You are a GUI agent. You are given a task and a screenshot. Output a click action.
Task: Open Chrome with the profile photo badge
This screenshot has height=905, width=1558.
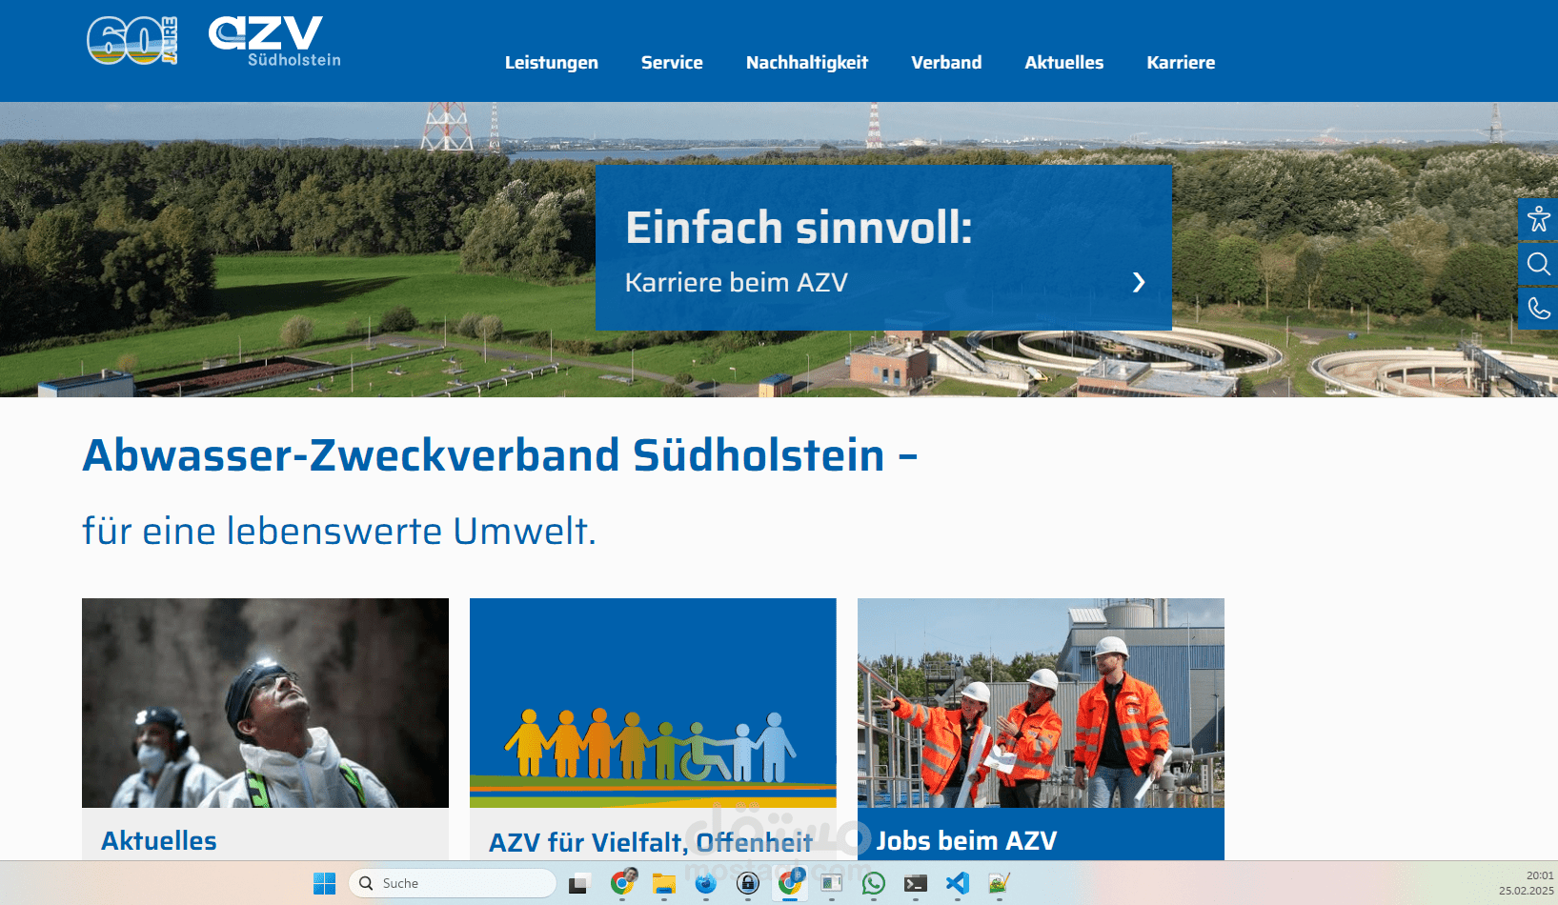(x=623, y=883)
